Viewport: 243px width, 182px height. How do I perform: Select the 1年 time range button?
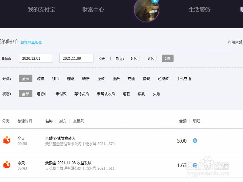click(168, 58)
